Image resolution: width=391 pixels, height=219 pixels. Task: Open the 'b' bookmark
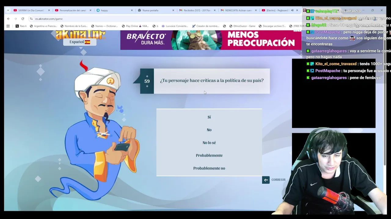click(x=155, y=26)
